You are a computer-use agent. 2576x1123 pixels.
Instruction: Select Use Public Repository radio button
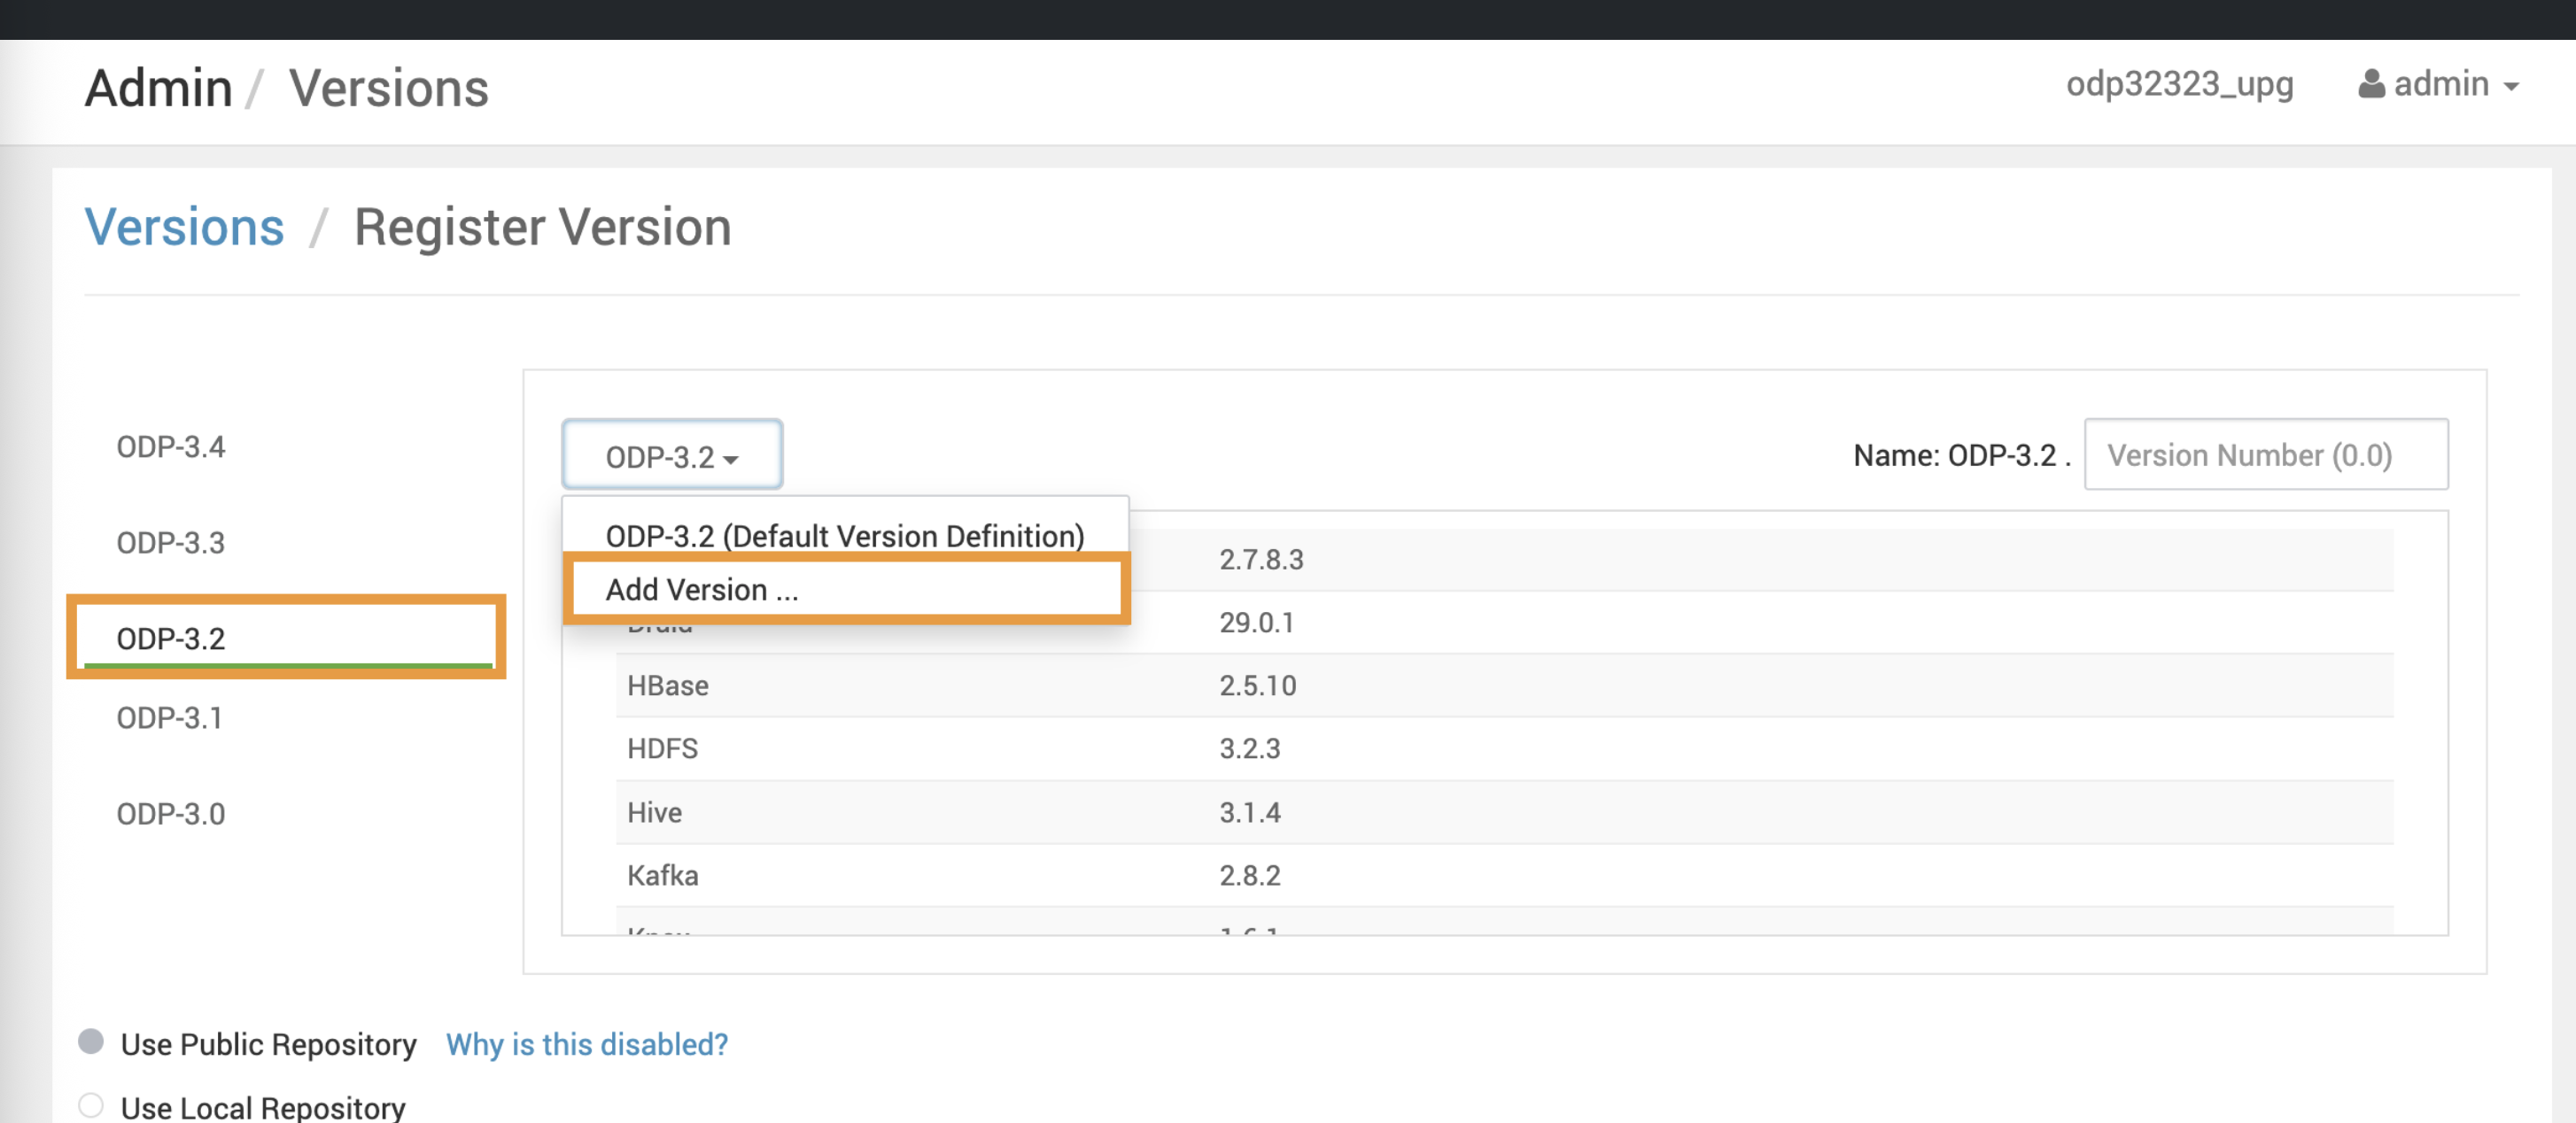tap(91, 1042)
